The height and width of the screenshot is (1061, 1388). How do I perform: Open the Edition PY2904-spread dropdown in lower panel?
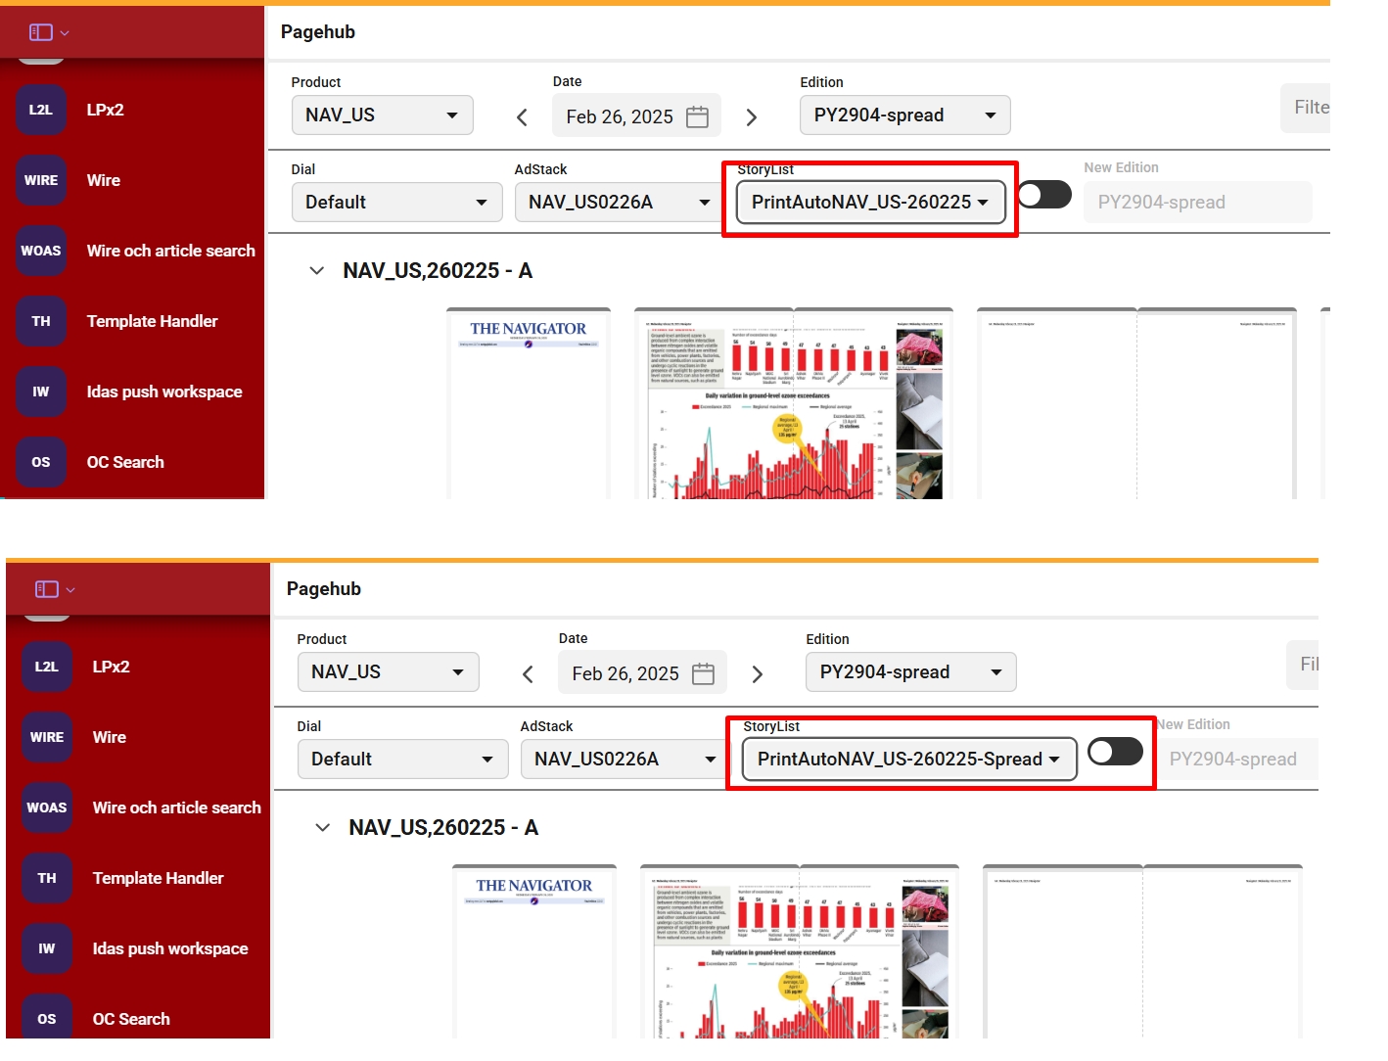click(910, 672)
